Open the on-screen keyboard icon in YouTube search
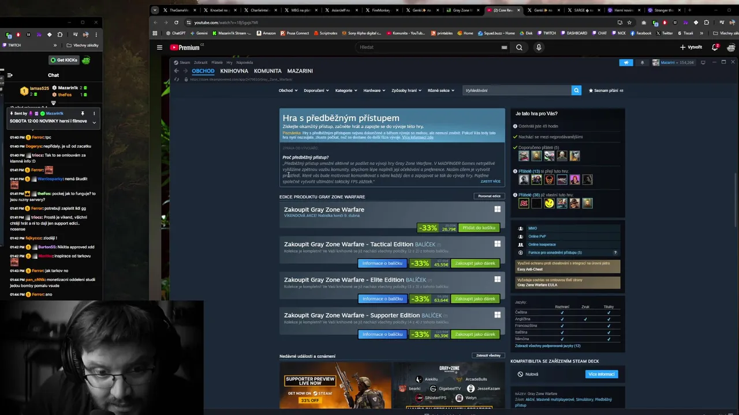This screenshot has height=415, width=739. (x=504, y=47)
